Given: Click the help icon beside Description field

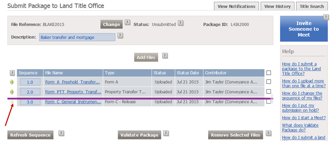Looking at the screenshot, I should pyautogui.click(x=120, y=36).
